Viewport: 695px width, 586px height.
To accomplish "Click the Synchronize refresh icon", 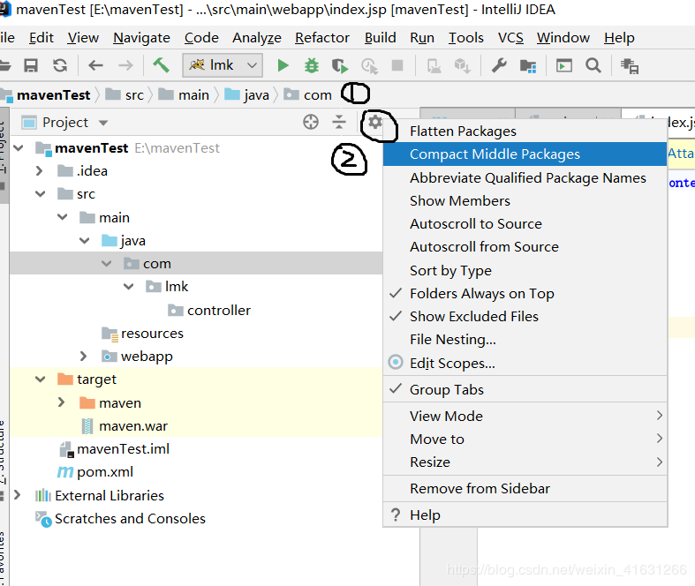I will [x=60, y=65].
